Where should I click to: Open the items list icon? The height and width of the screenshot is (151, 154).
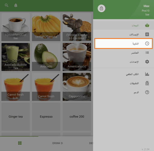click(x=147, y=53)
